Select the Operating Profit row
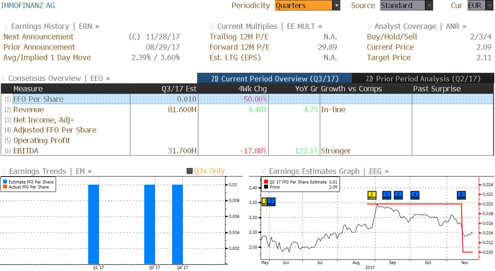The height and width of the screenshot is (271, 495). (247, 140)
